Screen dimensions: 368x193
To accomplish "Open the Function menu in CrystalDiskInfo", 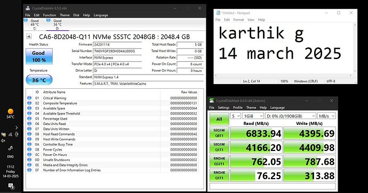I will (x=50, y=15).
